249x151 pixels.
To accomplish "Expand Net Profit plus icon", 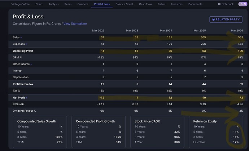I will coord(26,98).
